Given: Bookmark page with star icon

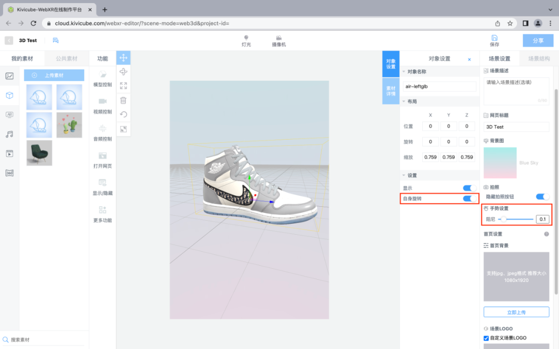Looking at the screenshot, I should pyautogui.click(x=510, y=23).
